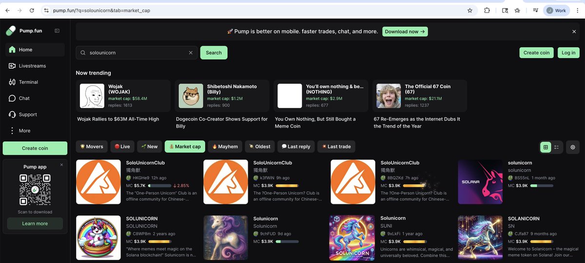Click progress bar of 9chFUD Solunicorn
Screen dimensions: 585x263
(287, 242)
